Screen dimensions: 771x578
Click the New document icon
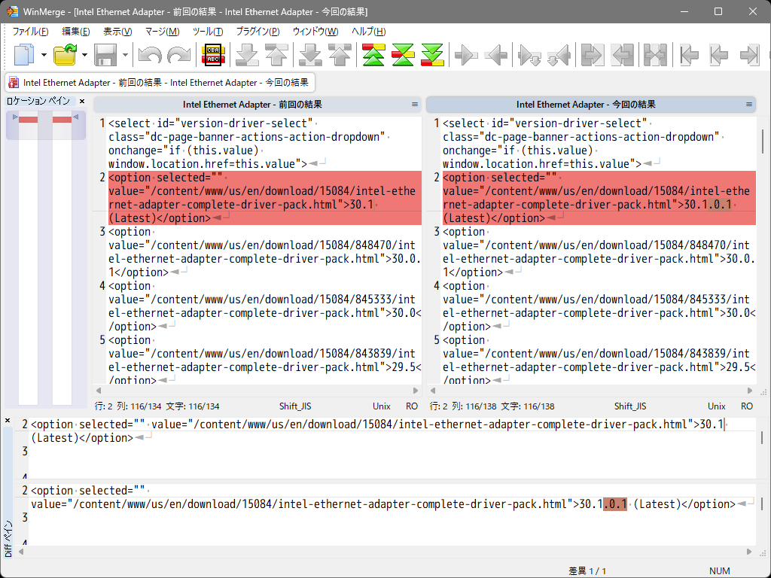coord(23,54)
